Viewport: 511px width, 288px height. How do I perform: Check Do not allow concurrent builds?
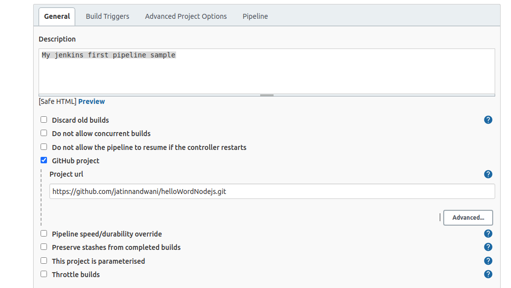(44, 133)
